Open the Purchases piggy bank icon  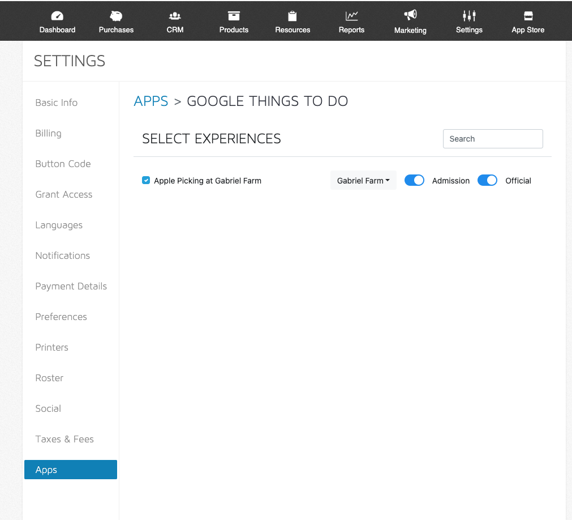[116, 16]
